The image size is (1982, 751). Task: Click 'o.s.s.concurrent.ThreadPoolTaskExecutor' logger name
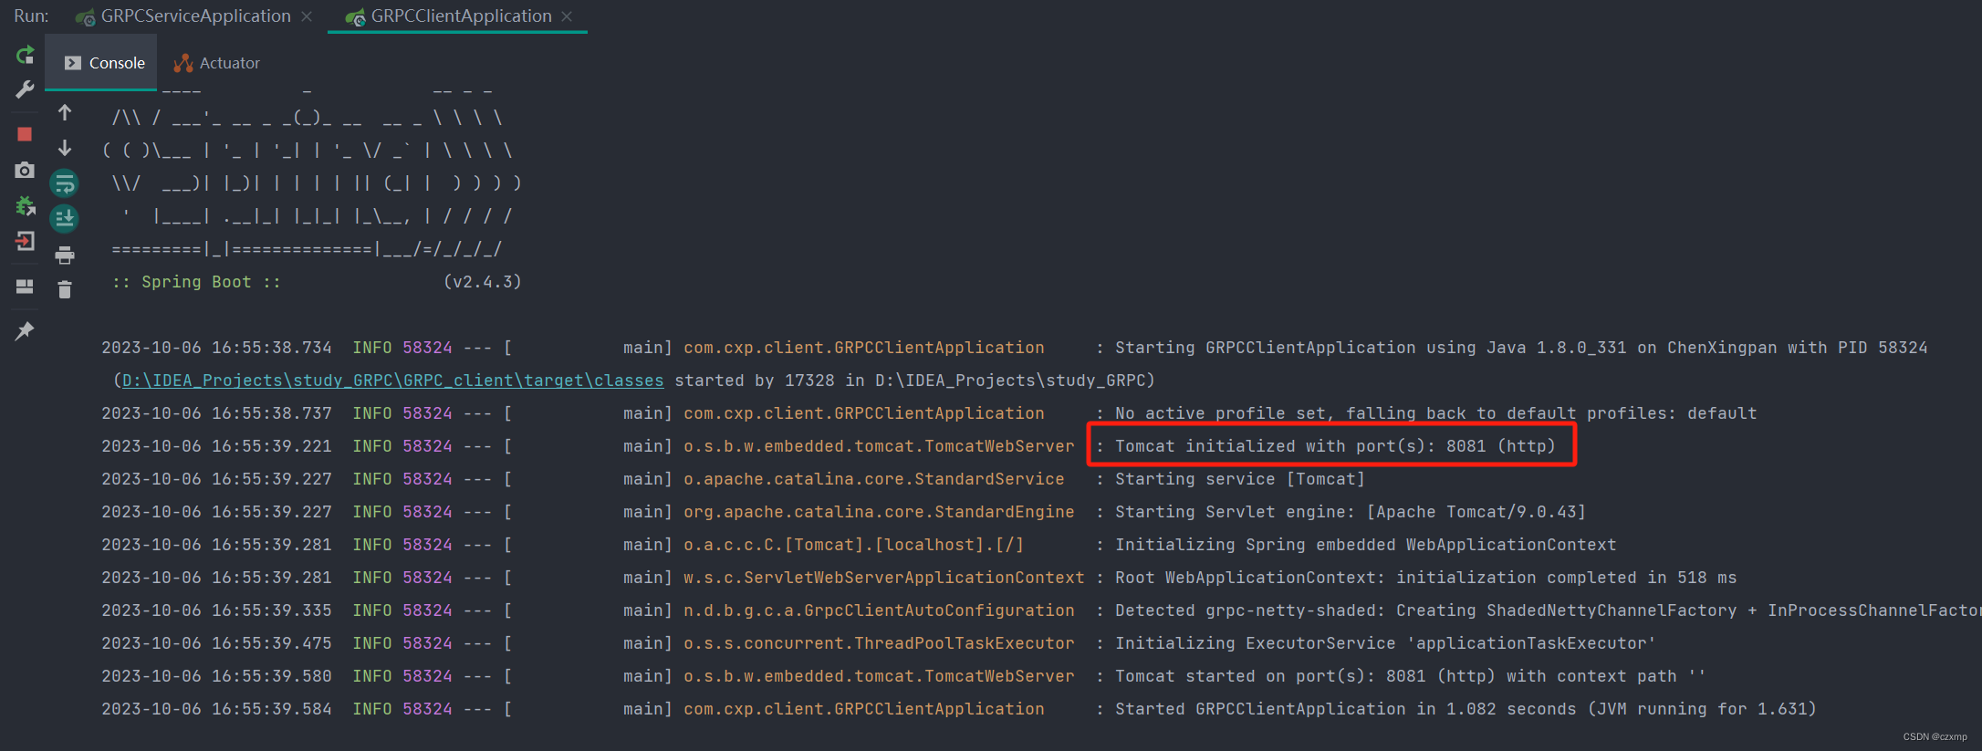pos(879,643)
